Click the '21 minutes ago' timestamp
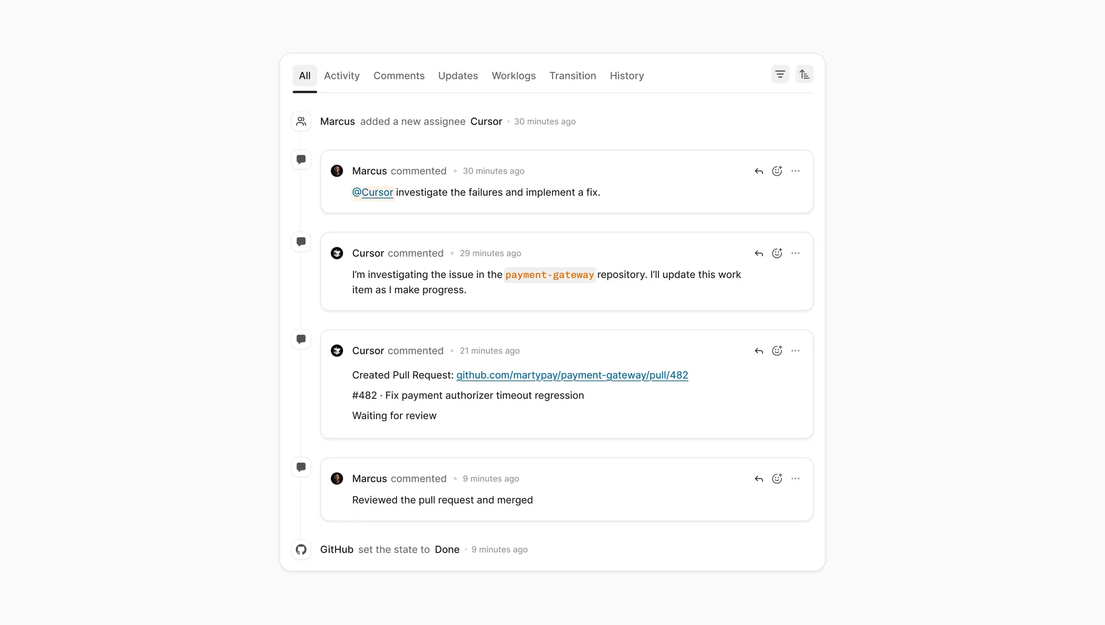Viewport: 1105px width, 625px height. [x=490, y=351]
